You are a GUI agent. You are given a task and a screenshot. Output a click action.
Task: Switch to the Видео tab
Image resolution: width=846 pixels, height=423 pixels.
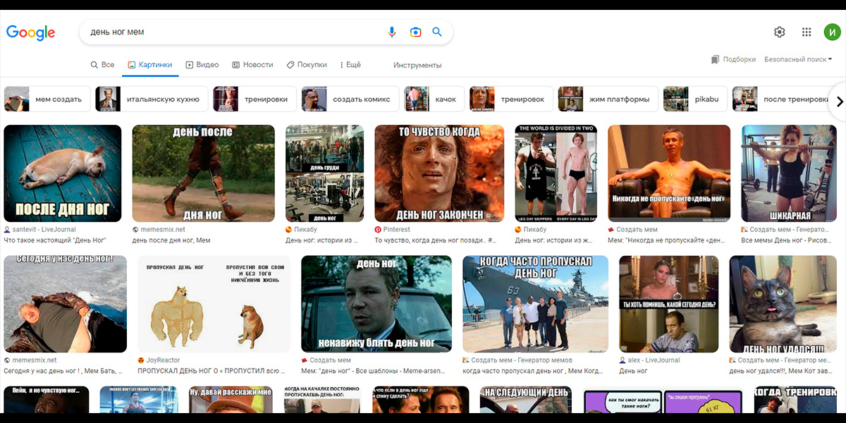click(x=202, y=65)
